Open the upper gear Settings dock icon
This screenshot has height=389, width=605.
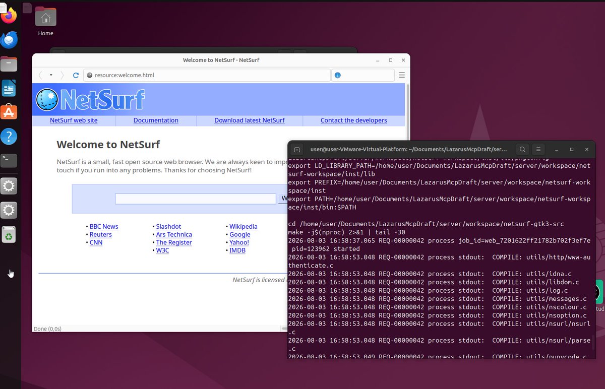[9, 186]
